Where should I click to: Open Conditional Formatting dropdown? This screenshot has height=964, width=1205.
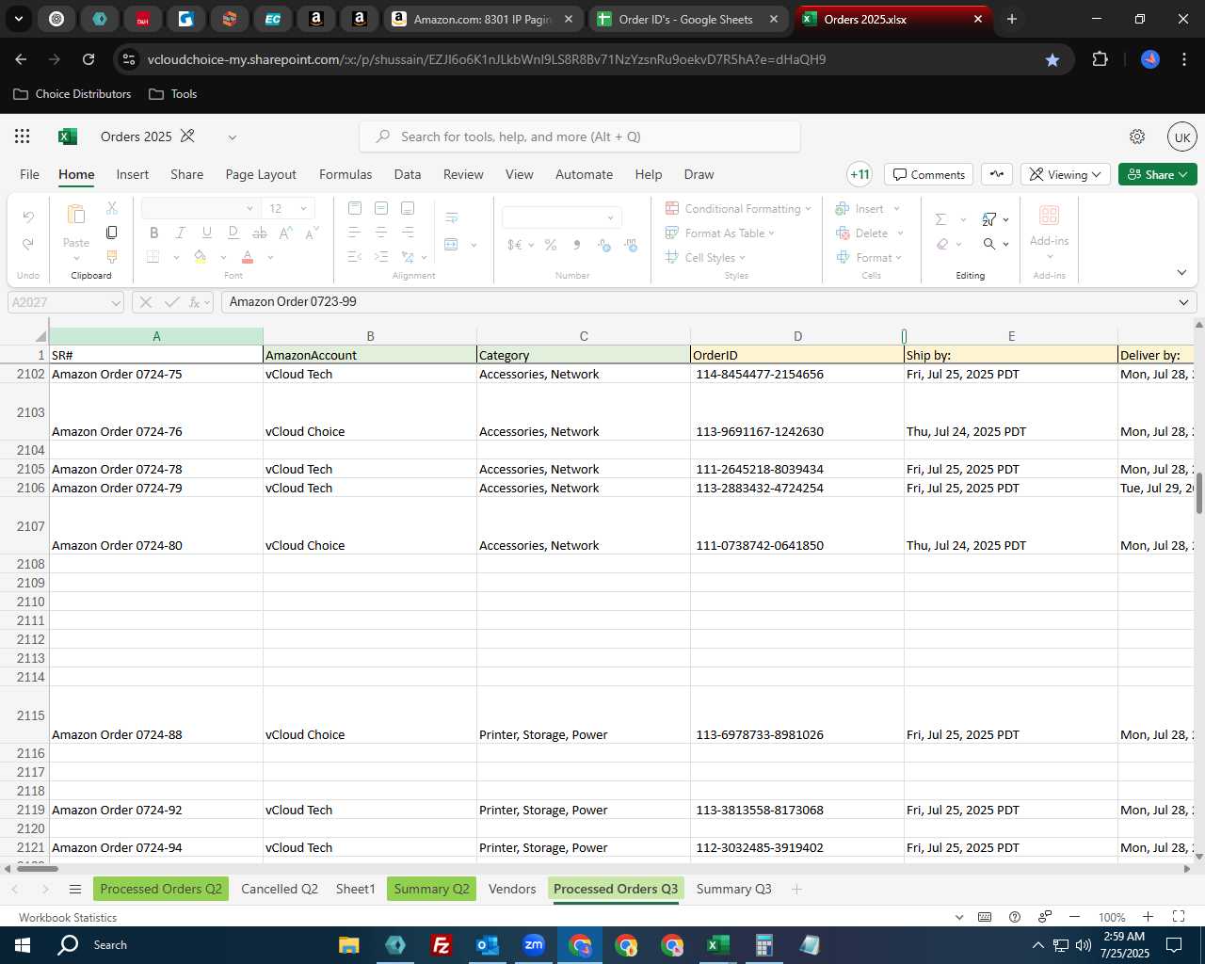pyautogui.click(x=738, y=208)
